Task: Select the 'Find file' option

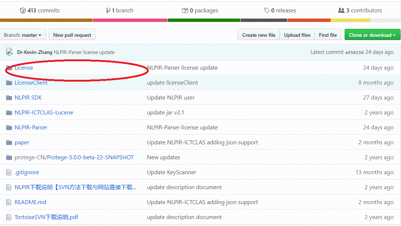Action: tap(327, 35)
